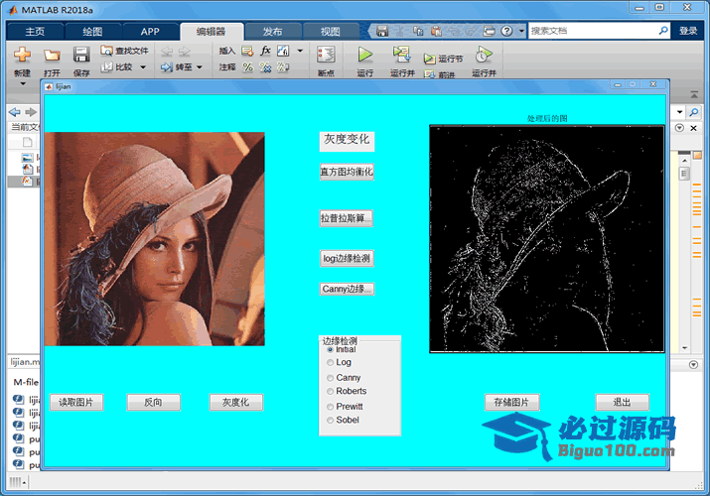
Task: Select the Prewitt radio button
Action: coord(330,407)
